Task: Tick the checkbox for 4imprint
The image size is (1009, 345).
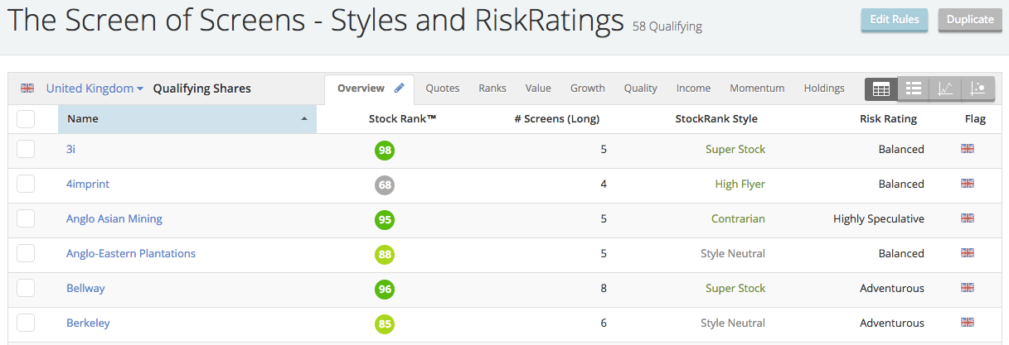Action: tap(26, 184)
